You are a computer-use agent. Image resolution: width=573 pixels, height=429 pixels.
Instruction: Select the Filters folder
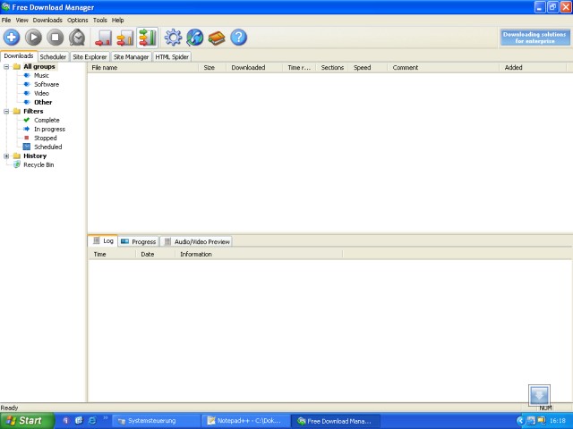pos(33,111)
